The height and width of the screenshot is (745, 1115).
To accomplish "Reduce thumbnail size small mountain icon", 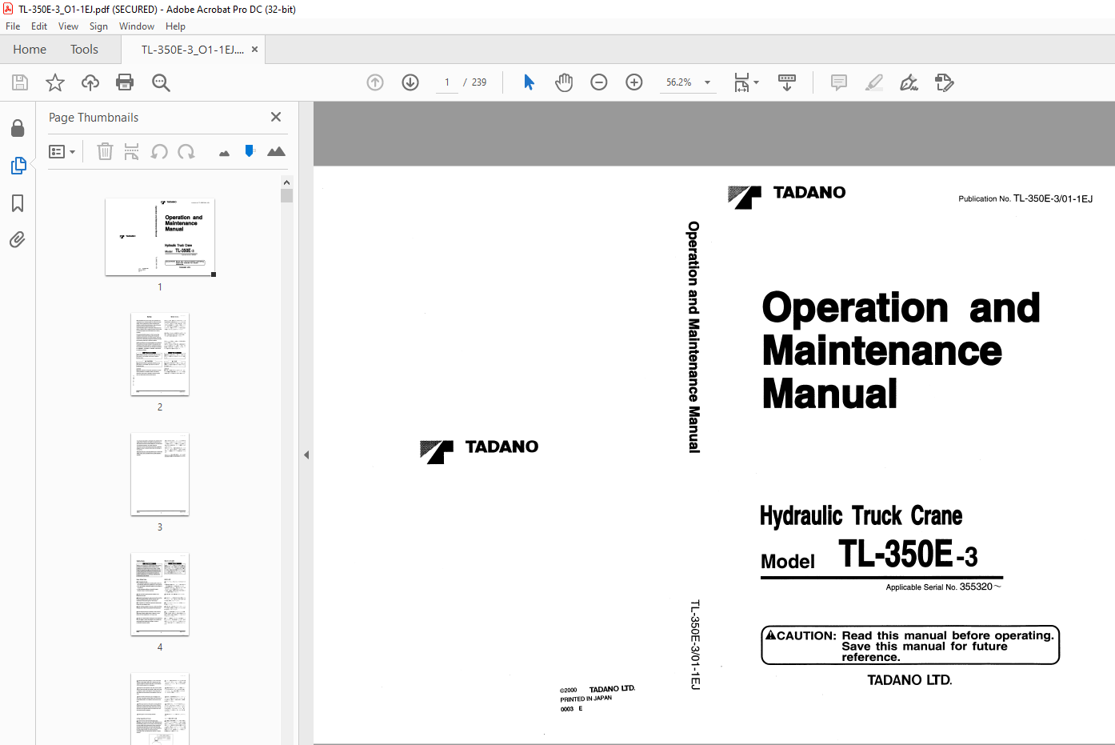I will (224, 153).
